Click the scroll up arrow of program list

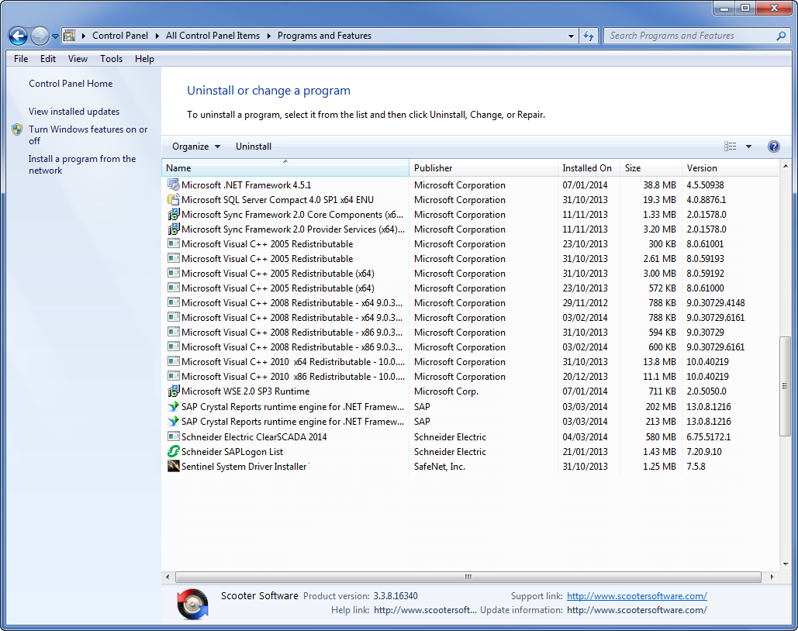click(x=786, y=166)
